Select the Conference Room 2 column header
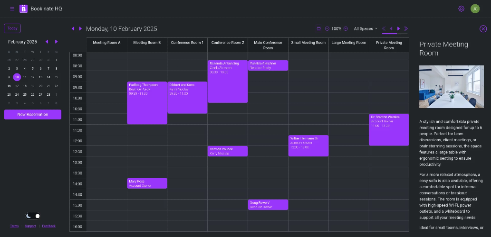 [x=228, y=45]
